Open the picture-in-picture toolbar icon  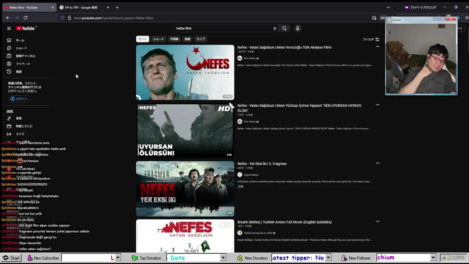point(374,18)
